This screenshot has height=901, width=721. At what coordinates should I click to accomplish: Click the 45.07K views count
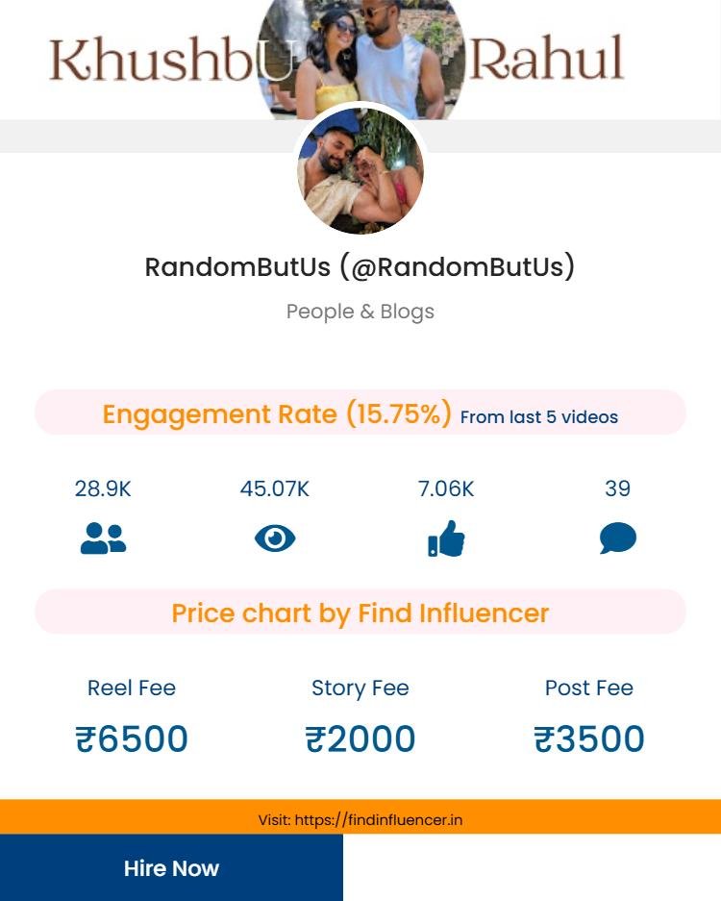coord(275,488)
